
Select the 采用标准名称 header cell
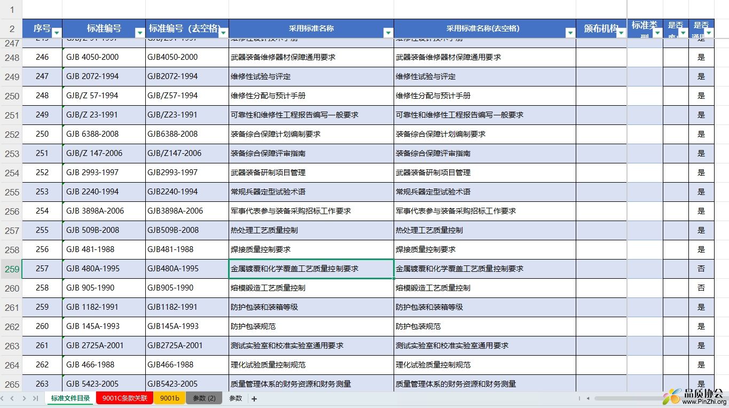tap(311, 28)
